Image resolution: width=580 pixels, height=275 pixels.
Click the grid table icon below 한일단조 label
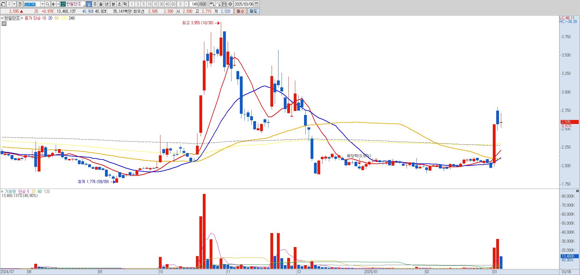tap(4, 24)
